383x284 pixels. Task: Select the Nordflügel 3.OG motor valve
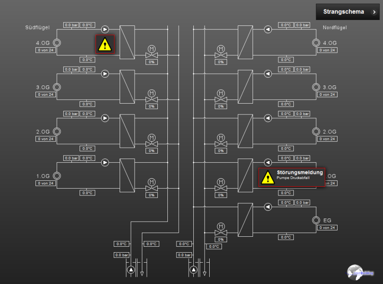click(x=221, y=96)
